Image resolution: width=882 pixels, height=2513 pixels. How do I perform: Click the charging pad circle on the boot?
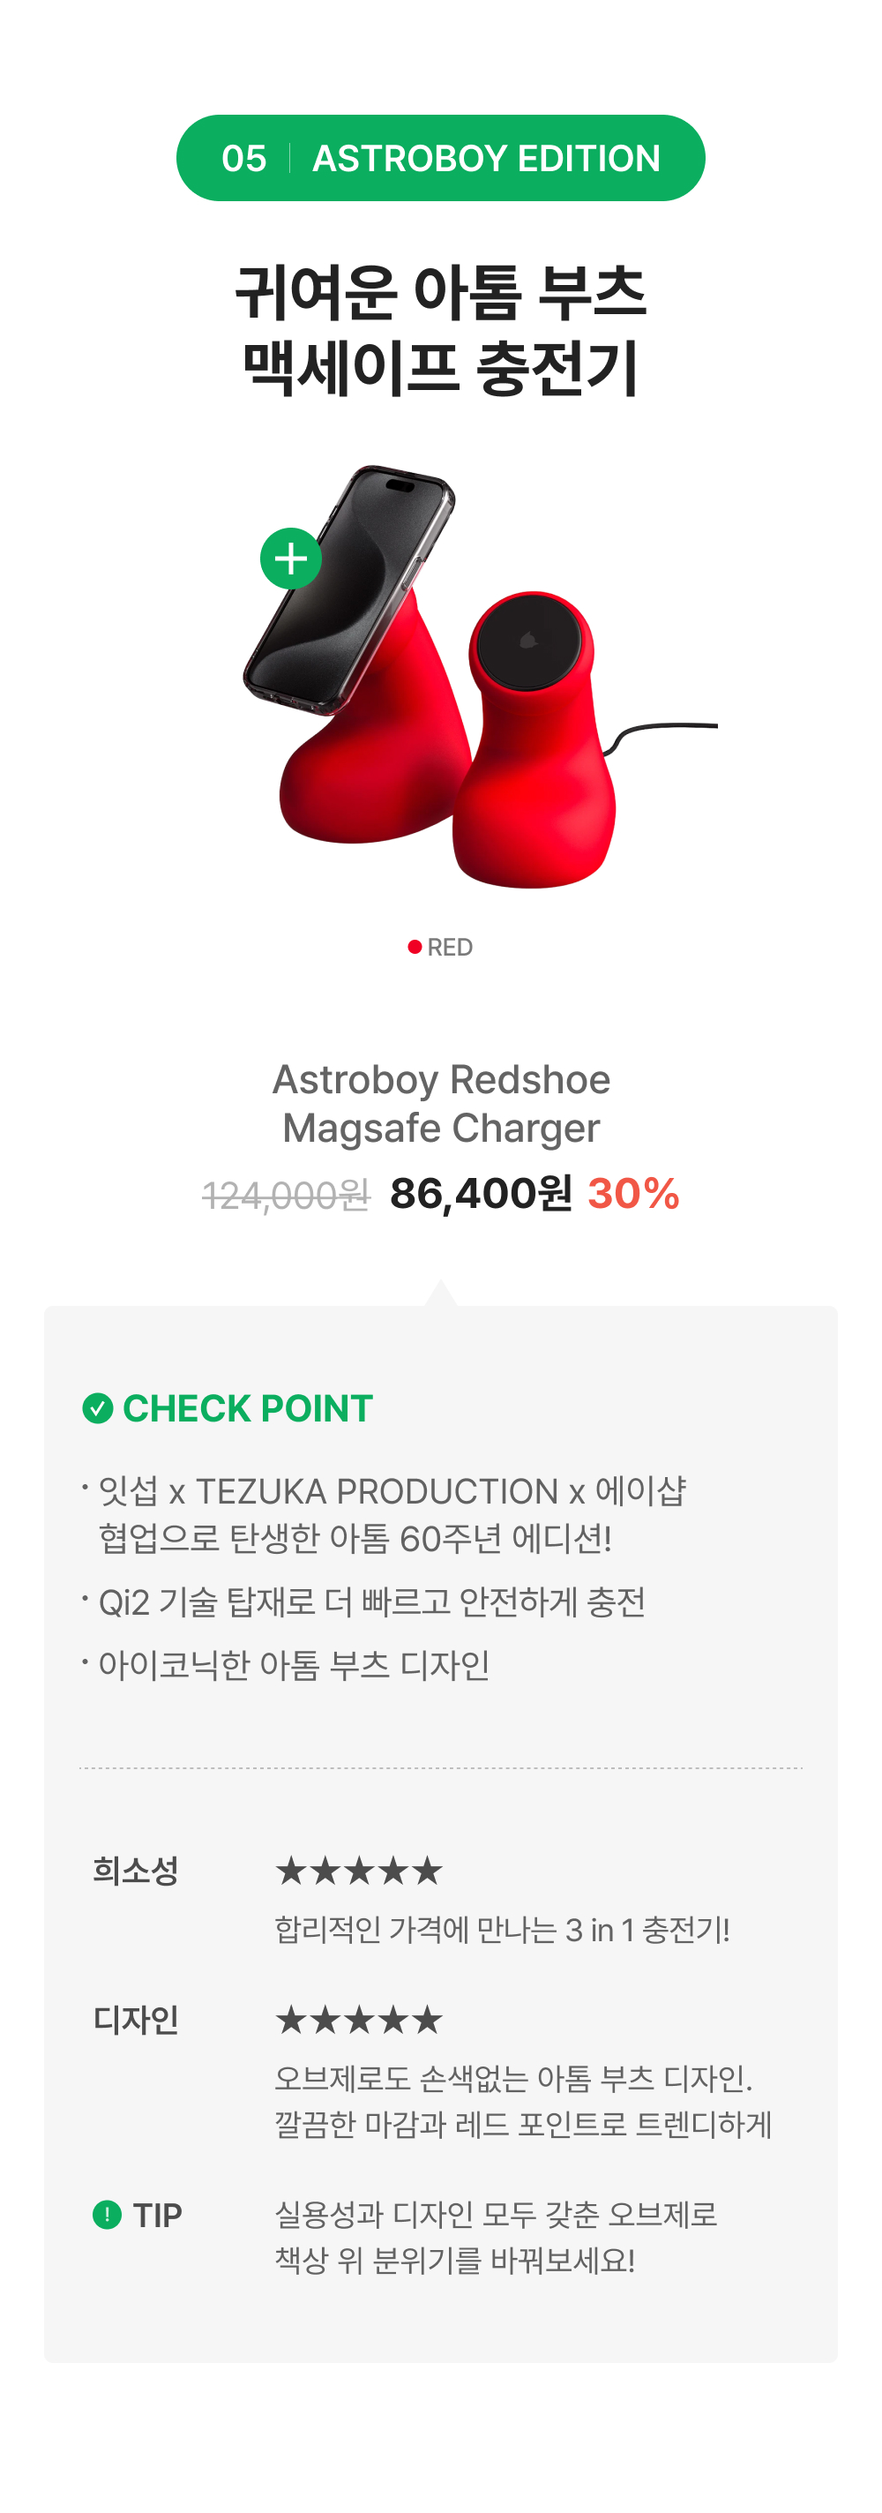click(x=530, y=643)
